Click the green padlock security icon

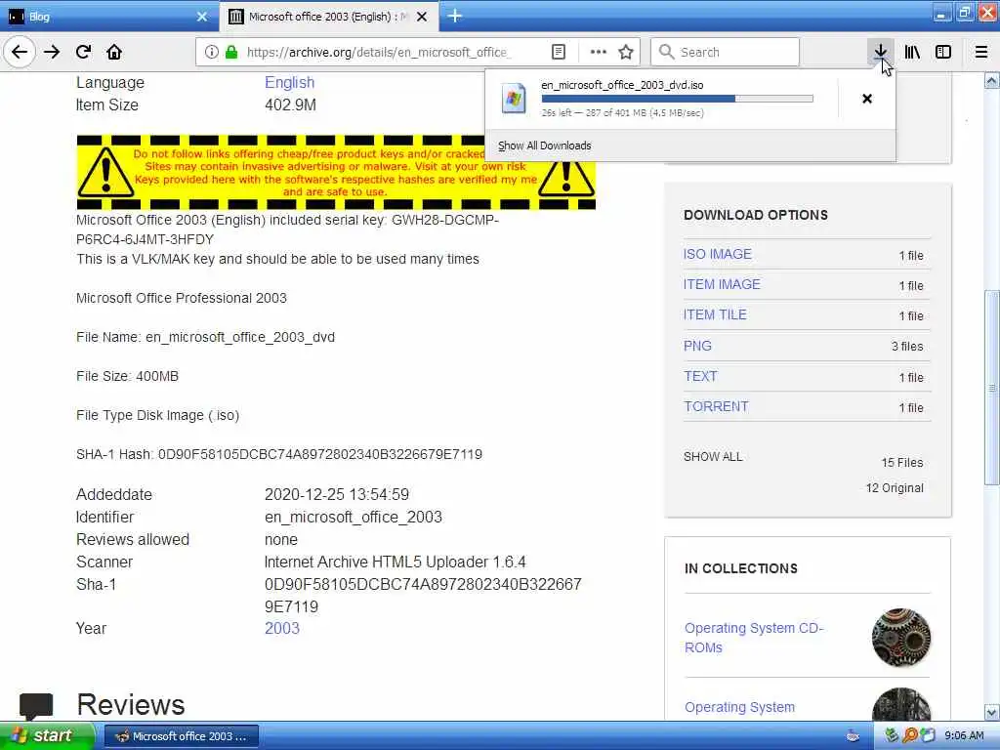point(231,53)
